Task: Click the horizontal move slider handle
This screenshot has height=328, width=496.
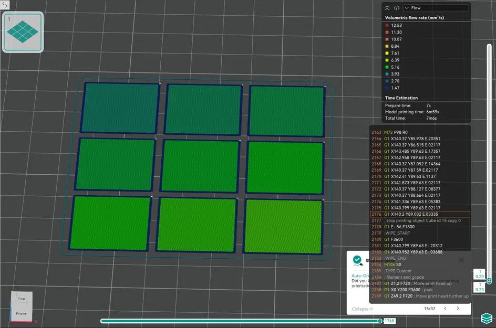Action: coord(379,321)
